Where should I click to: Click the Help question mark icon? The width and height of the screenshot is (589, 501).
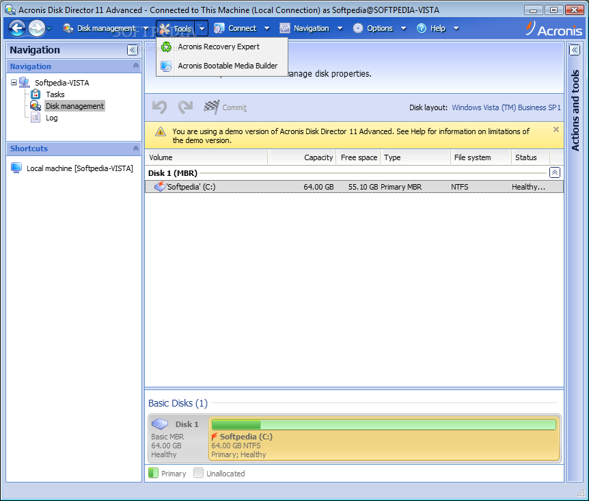pyautogui.click(x=422, y=28)
